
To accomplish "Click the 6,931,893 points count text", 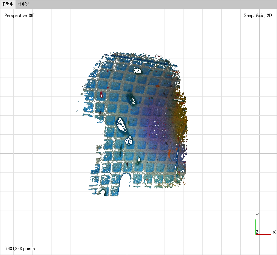I will coord(20,249).
